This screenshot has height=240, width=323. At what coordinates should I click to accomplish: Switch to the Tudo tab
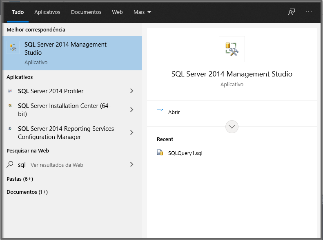[x=18, y=12]
